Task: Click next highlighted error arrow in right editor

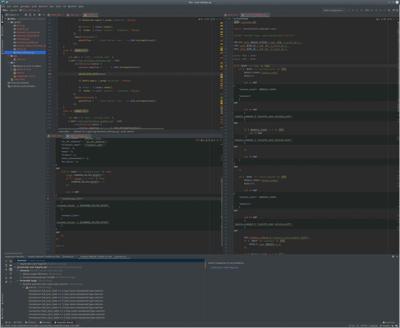Action: point(398,19)
